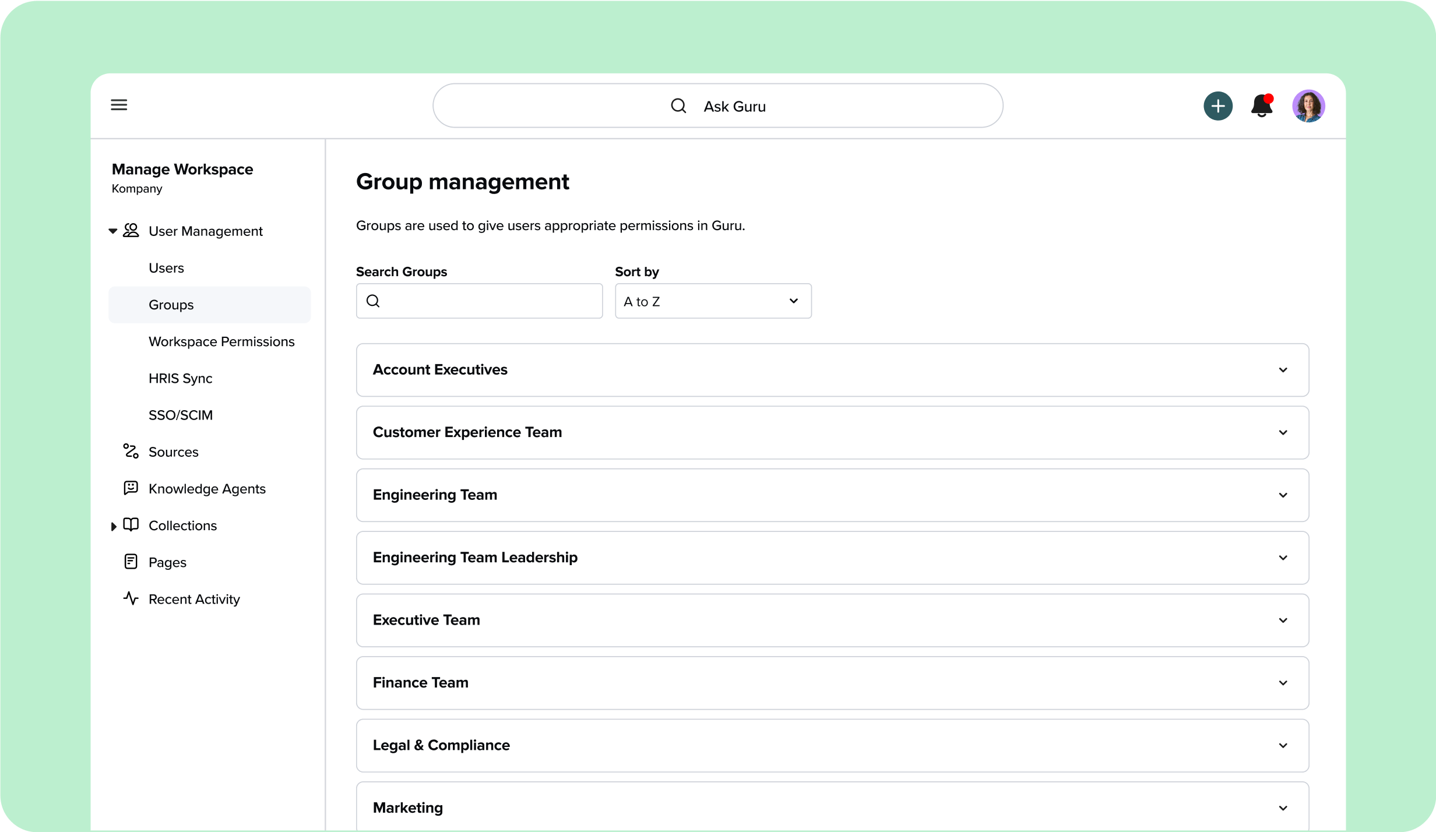Click the Pages icon in sidebar
This screenshot has width=1436, height=832.
click(131, 562)
